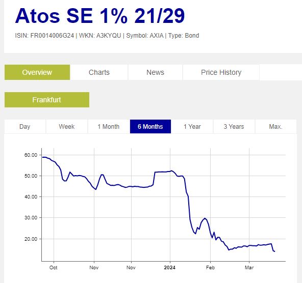Viewport: 302px width, 283px height.
Task: Switch chart to 1 Month
Action: (109, 126)
